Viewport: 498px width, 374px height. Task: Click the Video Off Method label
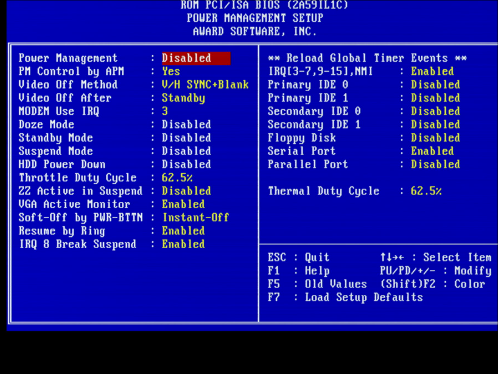pyautogui.click(x=68, y=85)
